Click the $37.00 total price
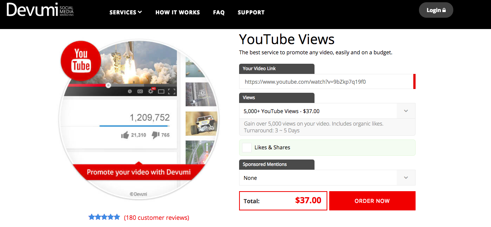 coord(308,200)
